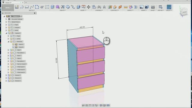Toggle visibility bulb for Sketch2
This screenshot has width=192, height=108.
[13, 47]
